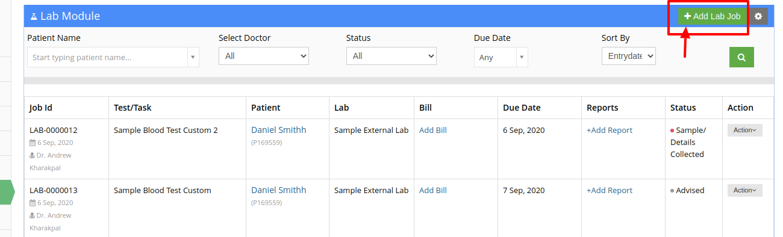Open the Sort By Entrydate dropdown
The width and height of the screenshot is (783, 237).
coord(628,56)
